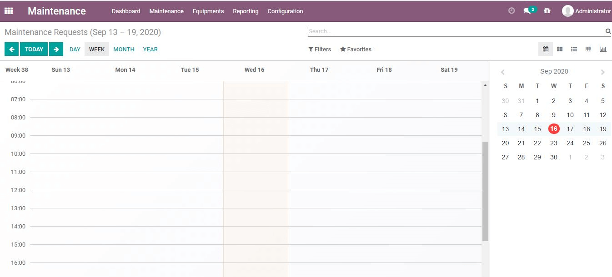612x277 pixels.
Task: Switch calendar to MONTH view
Action: coord(124,49)
